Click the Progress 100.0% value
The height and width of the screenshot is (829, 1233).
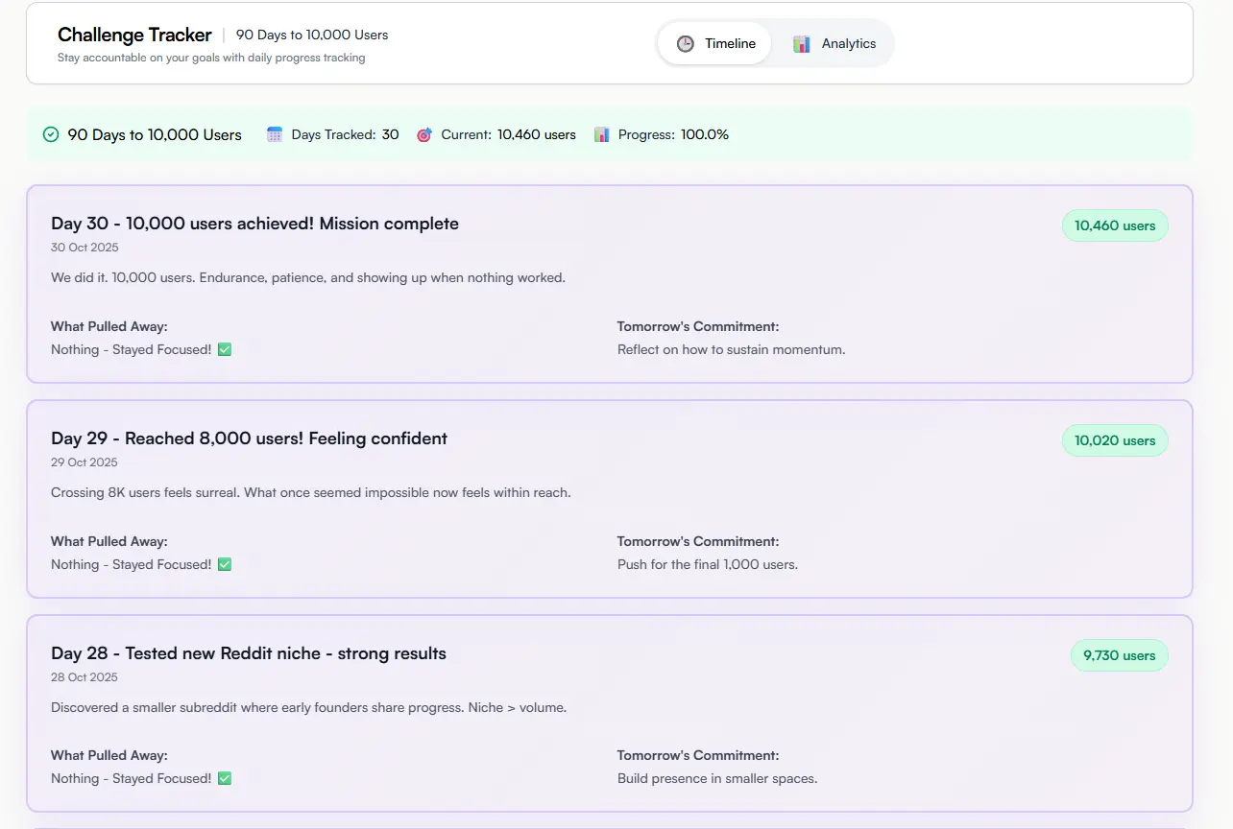click(x=704, y=135)
